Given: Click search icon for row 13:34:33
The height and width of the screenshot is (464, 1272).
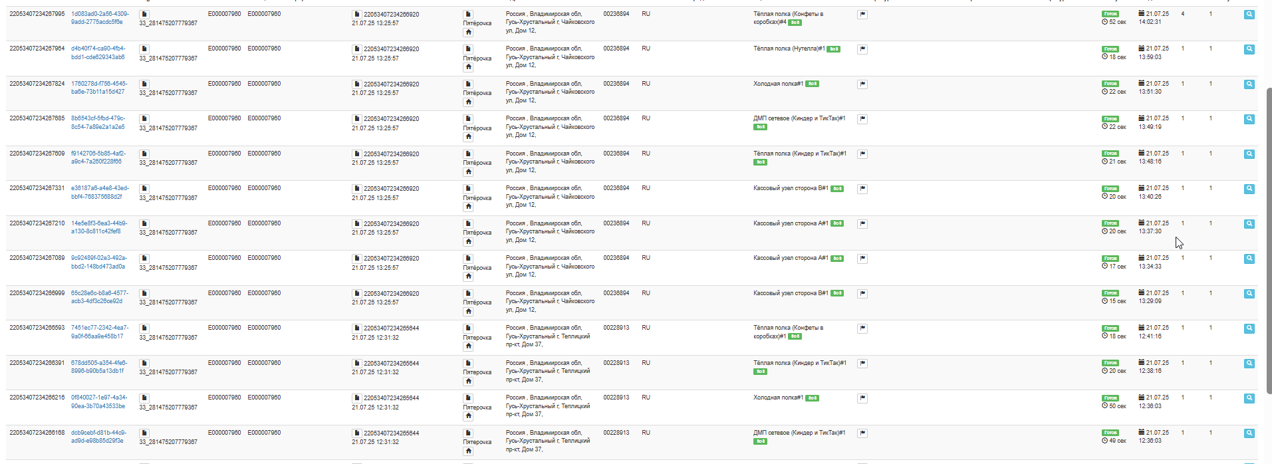Looking at the screenshot, I should [1249, 259].
